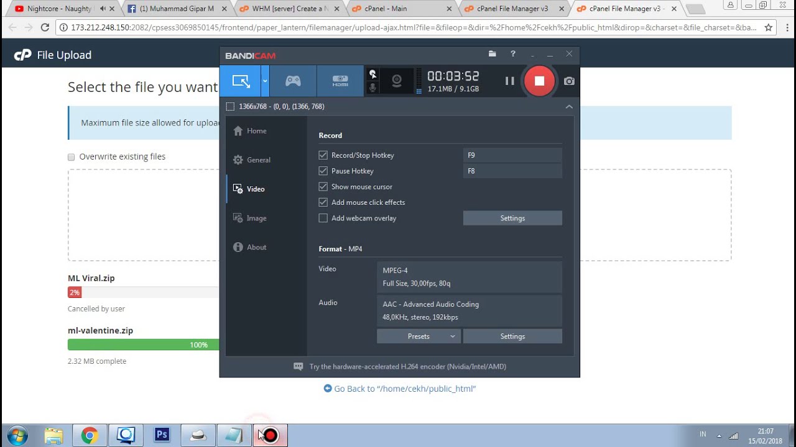
Task: Bookmark page with star icon
Action: [769, 27]
